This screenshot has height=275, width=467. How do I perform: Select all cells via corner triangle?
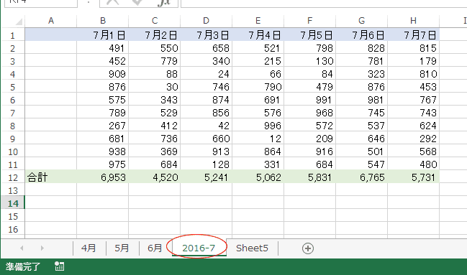pos(19,22)
